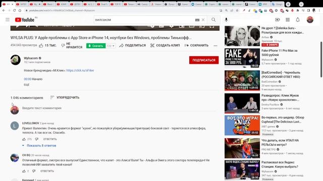Jump to 00:00 Начало timestamp
Screen dimensions: 323x181
[28, 79]
